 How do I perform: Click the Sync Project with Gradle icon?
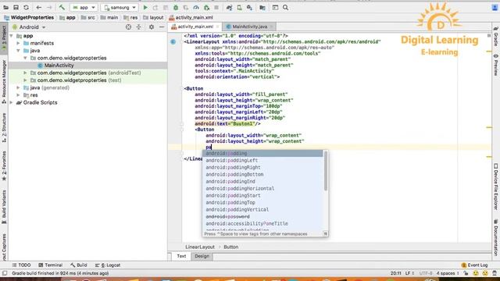click(x=229, y=7)
